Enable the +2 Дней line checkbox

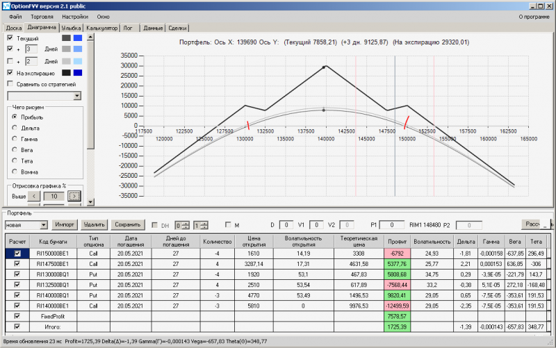(10, 61)
